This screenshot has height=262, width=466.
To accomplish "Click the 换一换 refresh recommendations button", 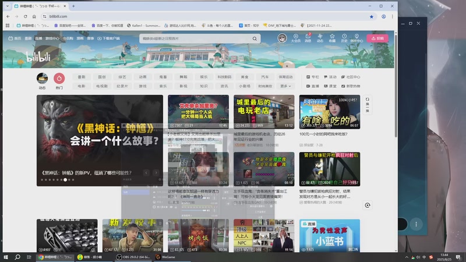I will tap(368, 105).
